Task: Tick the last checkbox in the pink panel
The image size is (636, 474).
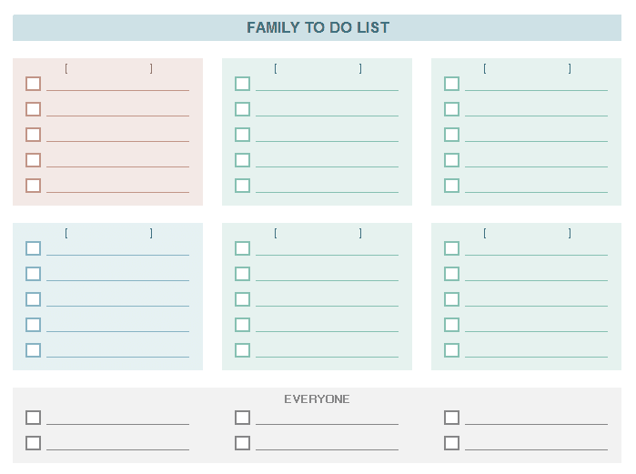Action: [34, 186]
